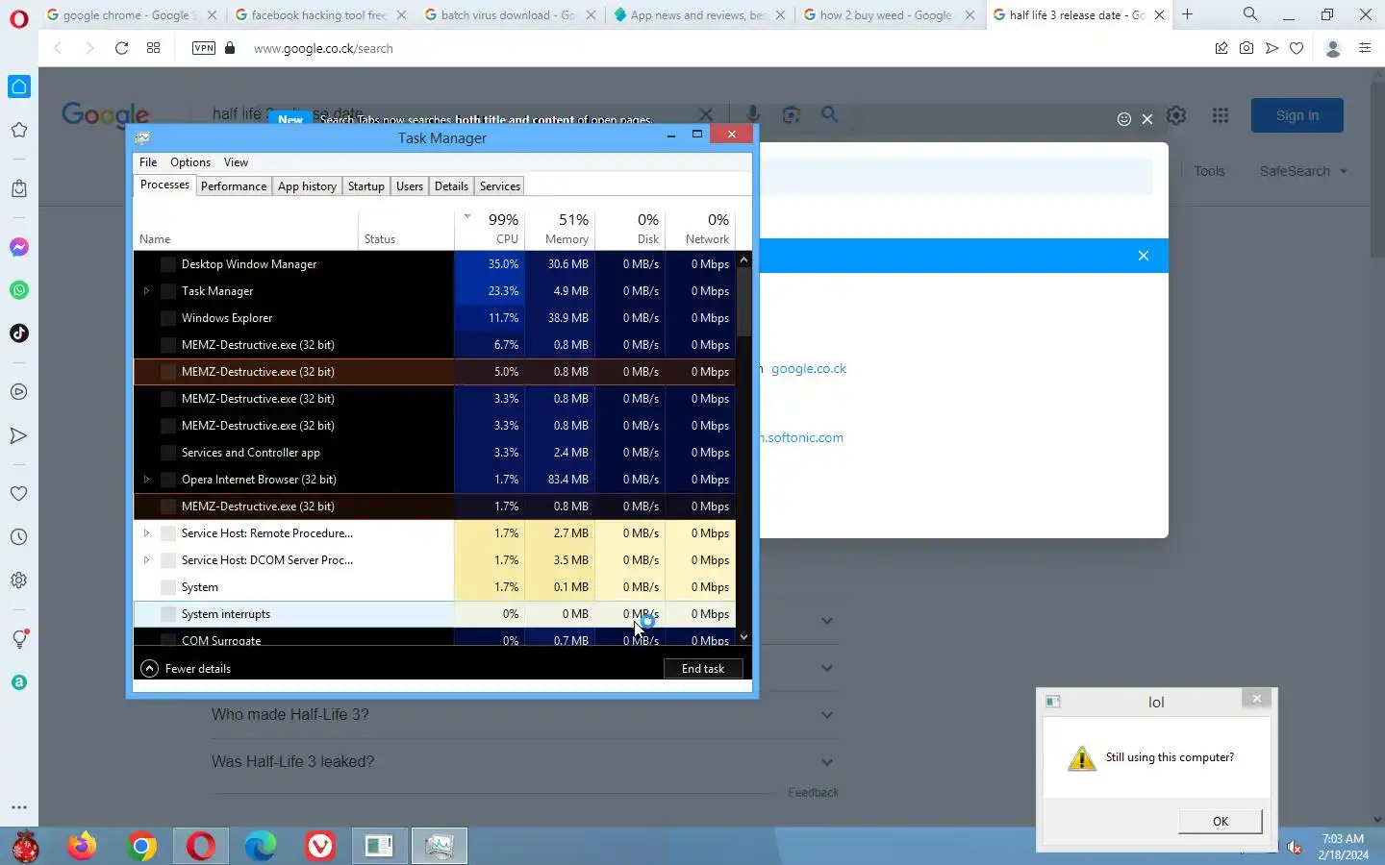The width and height of the screenshot is (1385, 865).
Task: Click the Google apps grid icon
Action: pyautogui.click(x=1221, y=115)
